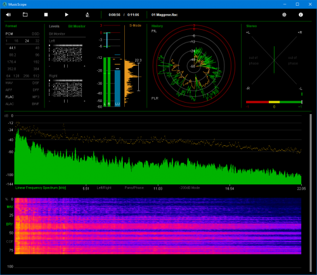Click the Left channel bit monitor grid
Viewport: 317px width, 275px height.
tap(66, 53)
